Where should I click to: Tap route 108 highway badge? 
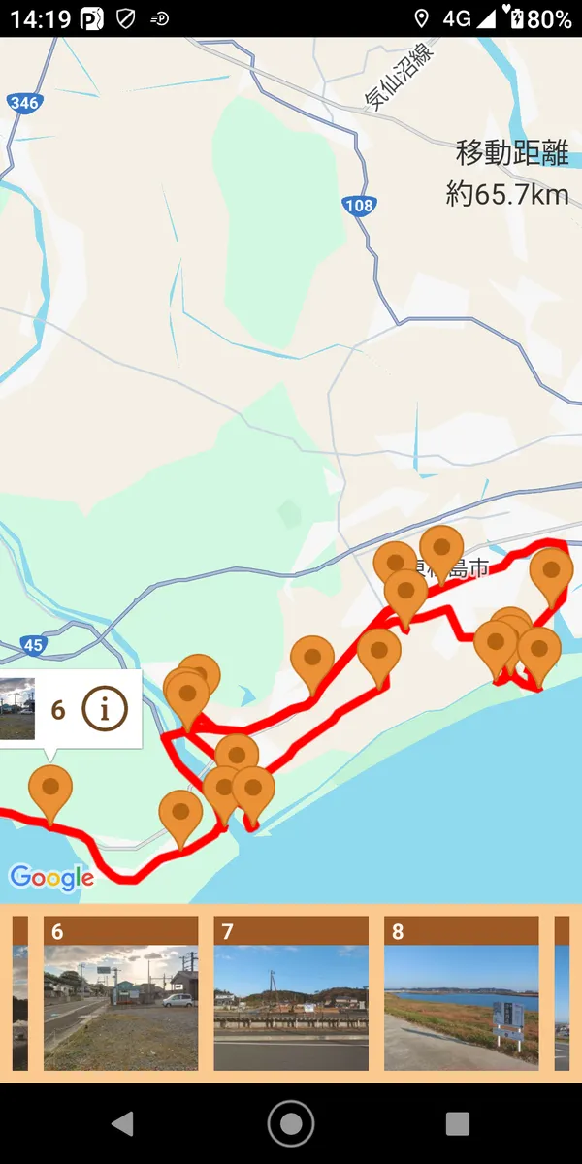(358, 205)
